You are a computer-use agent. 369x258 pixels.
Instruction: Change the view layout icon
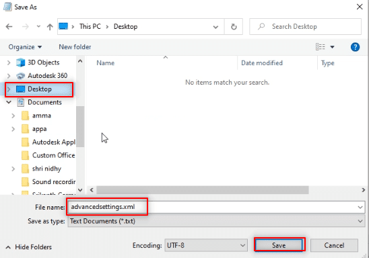[321, 47]
